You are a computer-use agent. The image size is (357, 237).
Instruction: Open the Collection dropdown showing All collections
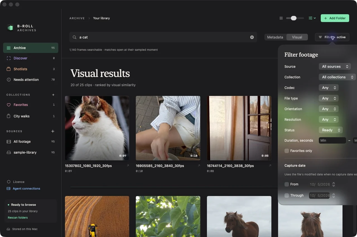(337, 77)
